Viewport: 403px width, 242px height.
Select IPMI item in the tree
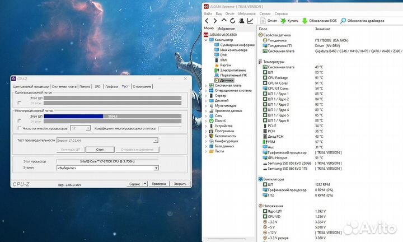[223, 60]
